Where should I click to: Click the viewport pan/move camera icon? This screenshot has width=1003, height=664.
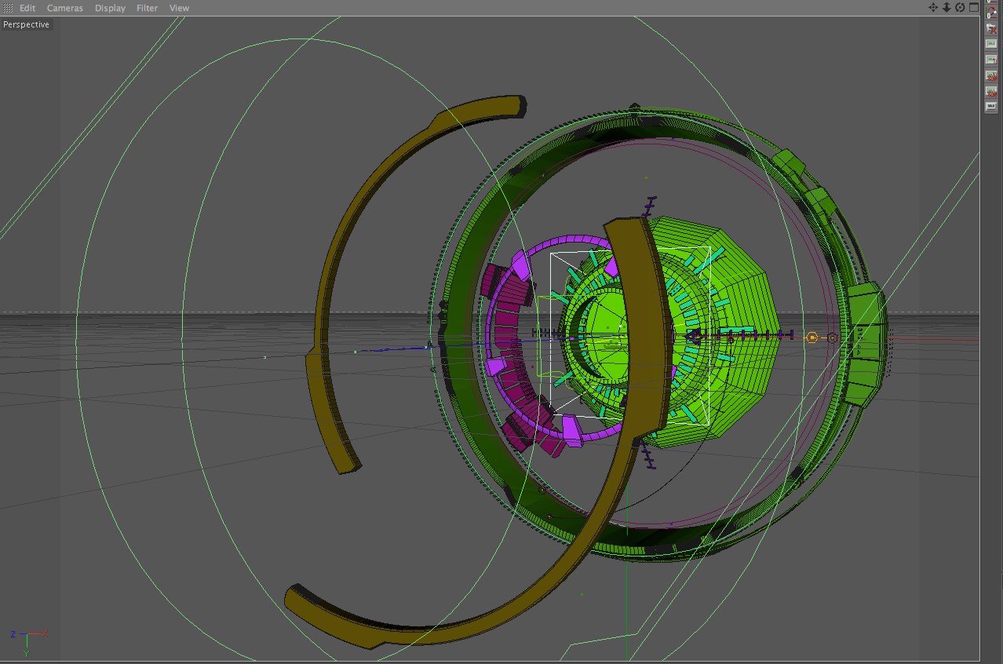(933, 7)
